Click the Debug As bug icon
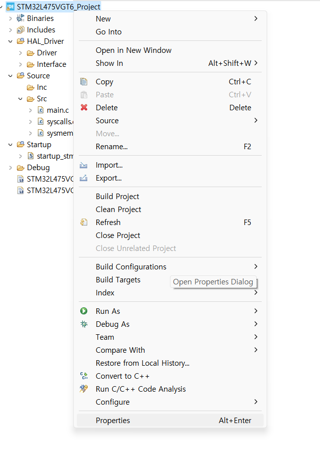This screenshot has width=320, height=465. (x=84, y=324)
